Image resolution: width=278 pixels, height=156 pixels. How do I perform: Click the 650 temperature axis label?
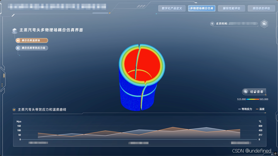tap(260, 126)
